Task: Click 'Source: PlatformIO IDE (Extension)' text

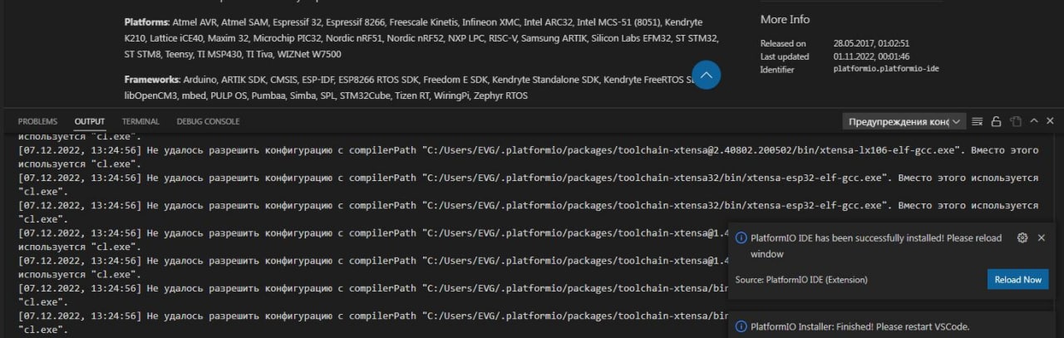Action: point(801,280)
